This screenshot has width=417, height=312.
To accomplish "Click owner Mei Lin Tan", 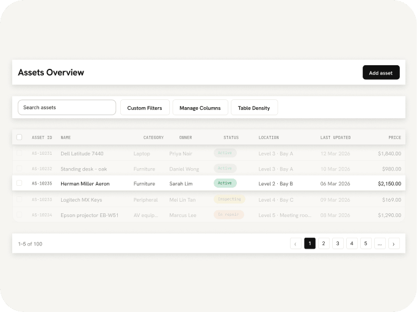I will (x=183, y=200).
